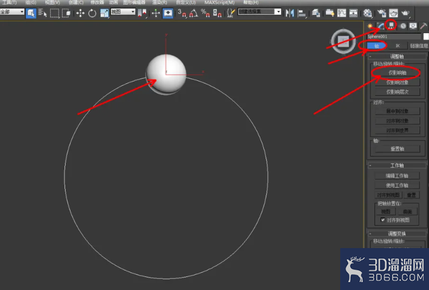Switch to the Motion command panel tab
The width and height of the screenshot is (429, 290).
[x=403, y=26]
